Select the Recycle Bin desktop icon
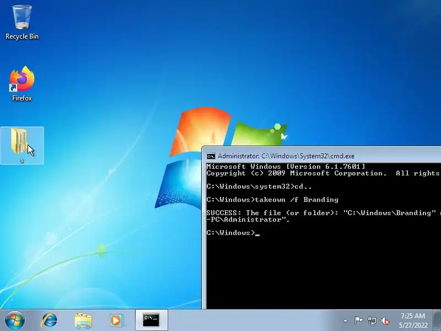 tap(22, 23)
